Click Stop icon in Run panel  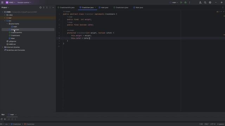[x=5, y=119]
